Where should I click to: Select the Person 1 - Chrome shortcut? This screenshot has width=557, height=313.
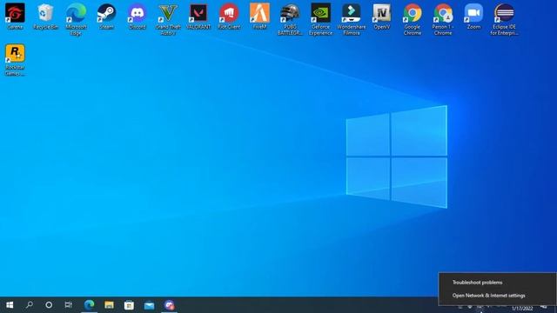[x=443, y=19]
